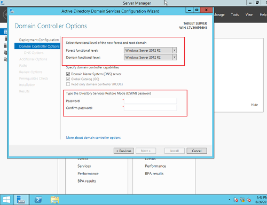The image size is (267, 205).
Task: Minimize the configuration wizard window
Action: [189, 10]
